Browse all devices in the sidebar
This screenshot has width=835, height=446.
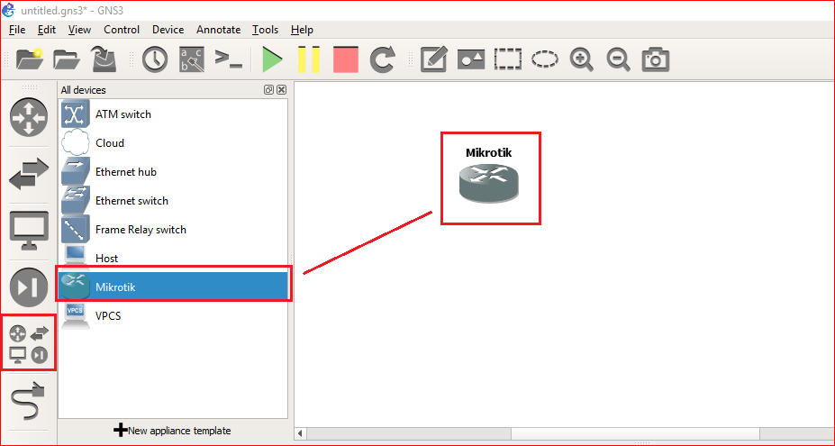[x=29, y=344]
